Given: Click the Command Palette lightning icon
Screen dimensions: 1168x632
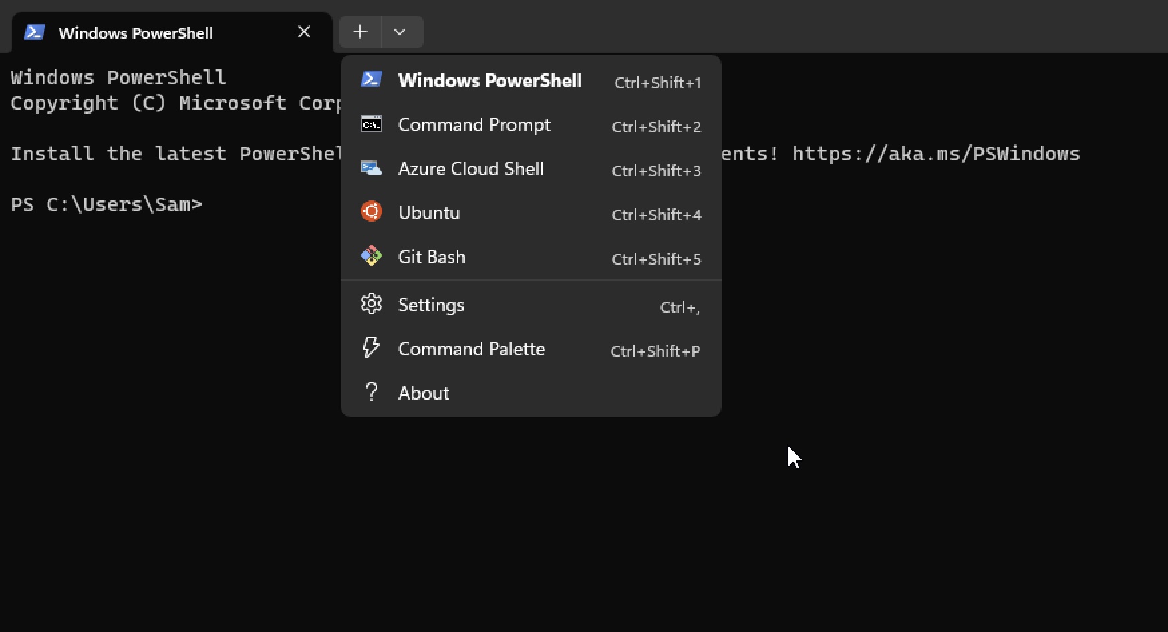Looking at the screenshot, I should (x=372, y=348).
